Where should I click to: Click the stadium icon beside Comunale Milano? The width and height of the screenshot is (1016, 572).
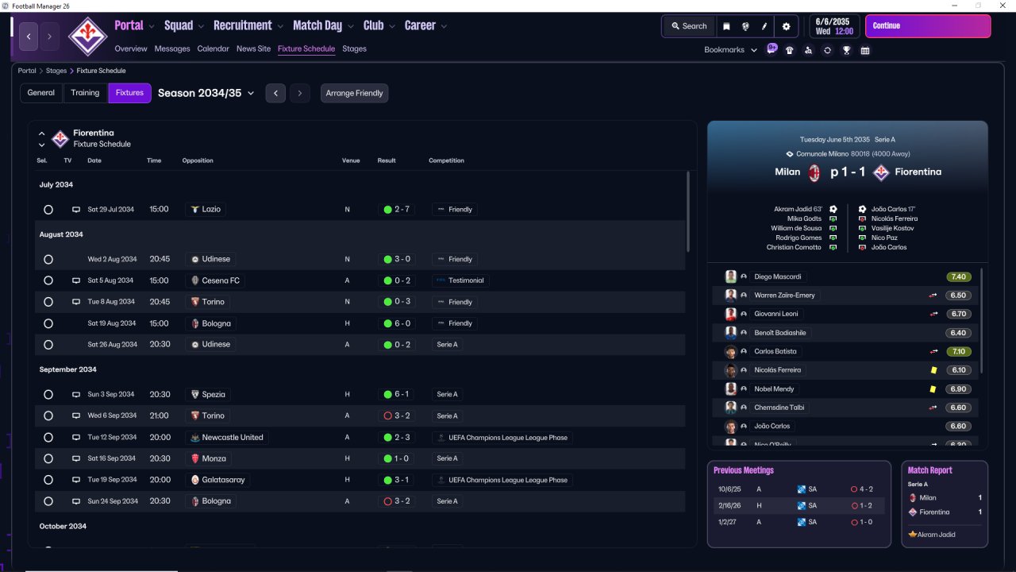click(x=790, y=154)
